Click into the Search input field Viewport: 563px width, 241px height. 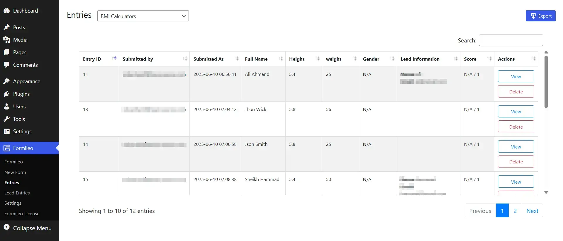[511, 40]
